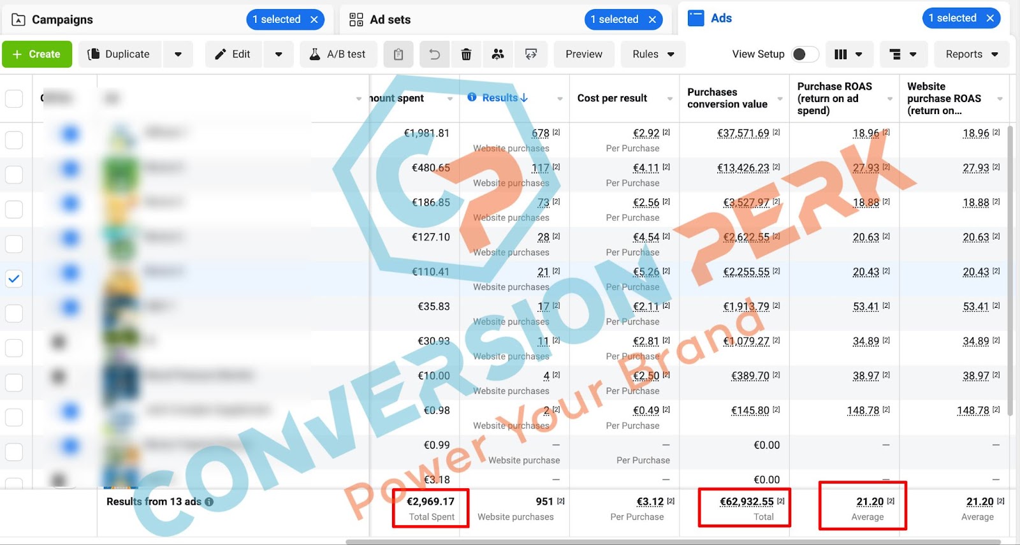Open the columns layout icon

click(849, 54)
